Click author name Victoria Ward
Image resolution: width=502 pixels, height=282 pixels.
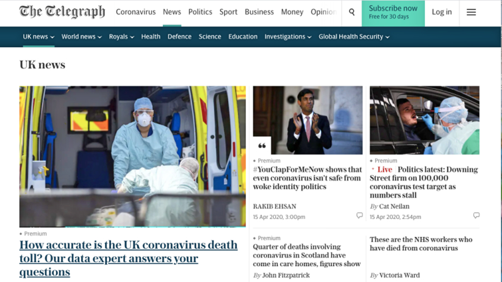399,275
